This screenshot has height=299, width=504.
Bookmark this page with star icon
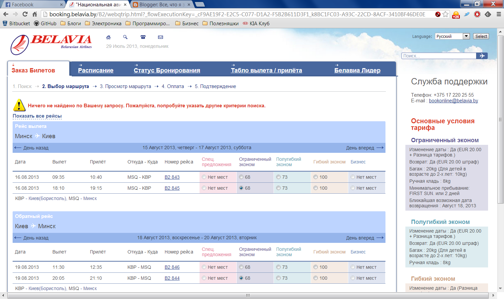click(446, 14)
